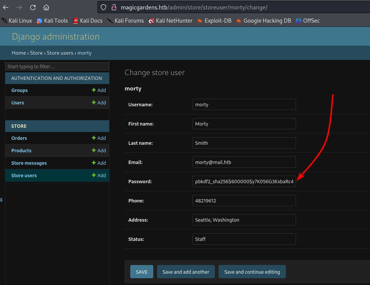The image size is (370, 285).
Task: Open Kali Docs bookmark
Action: [88, 21]
